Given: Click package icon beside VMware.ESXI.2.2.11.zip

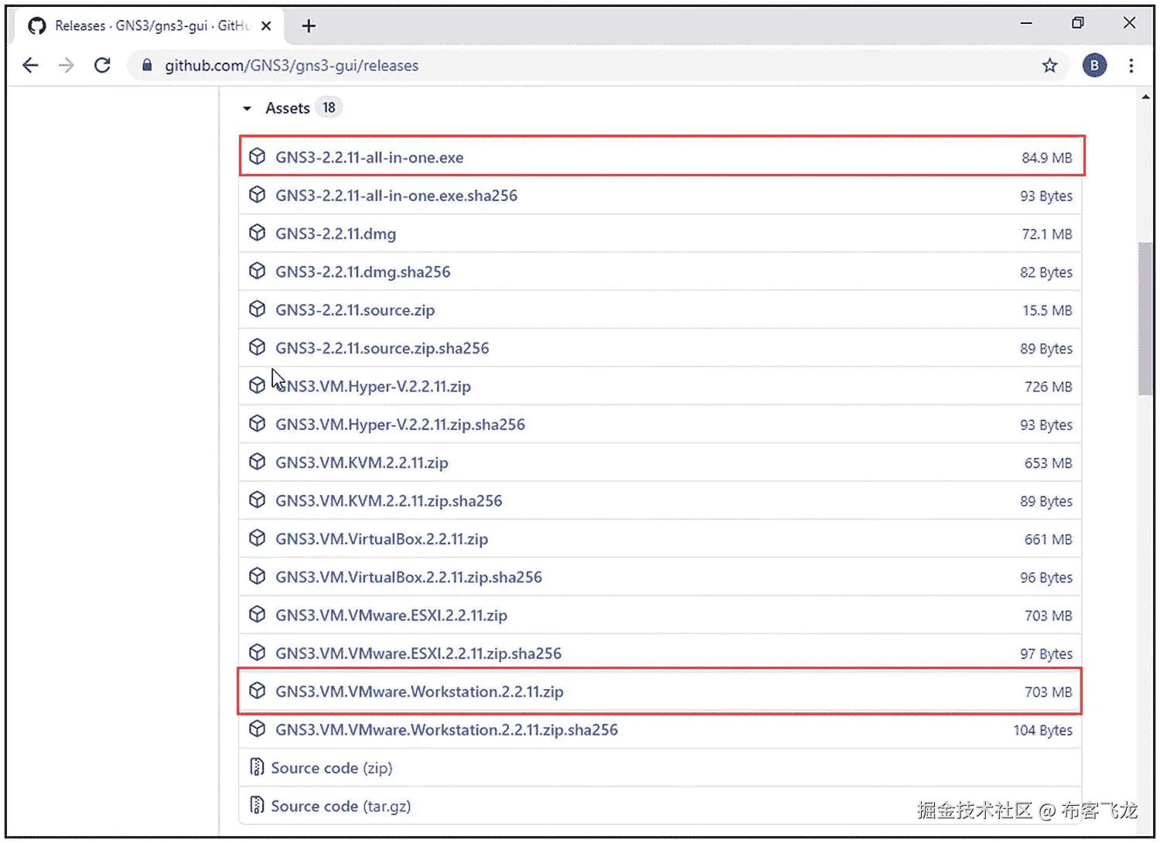Looking at the screenshot, I should 258,614.
